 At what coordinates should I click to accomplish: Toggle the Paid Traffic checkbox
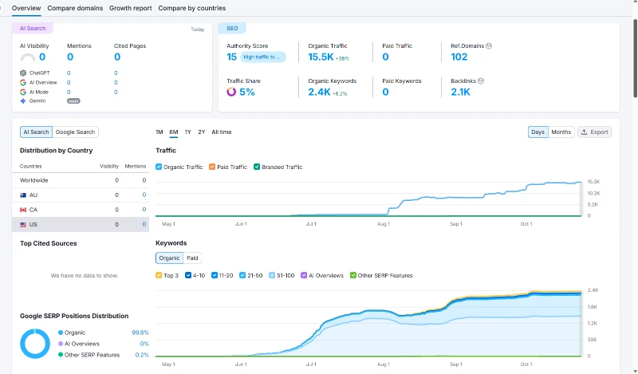[x=212, y=167]
